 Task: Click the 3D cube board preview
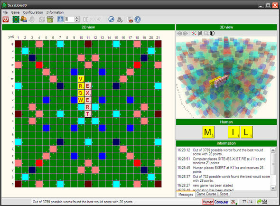pos(226,77)
